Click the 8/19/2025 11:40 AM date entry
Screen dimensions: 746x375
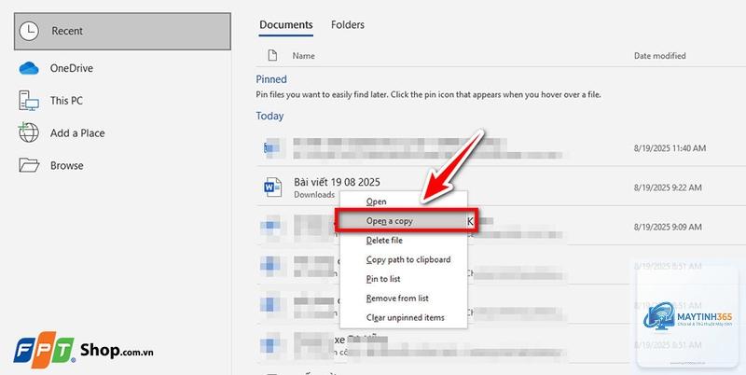pos(670,148)
